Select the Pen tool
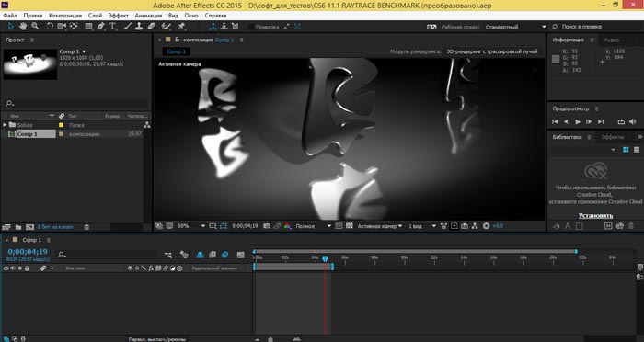 tap(100, 27)
